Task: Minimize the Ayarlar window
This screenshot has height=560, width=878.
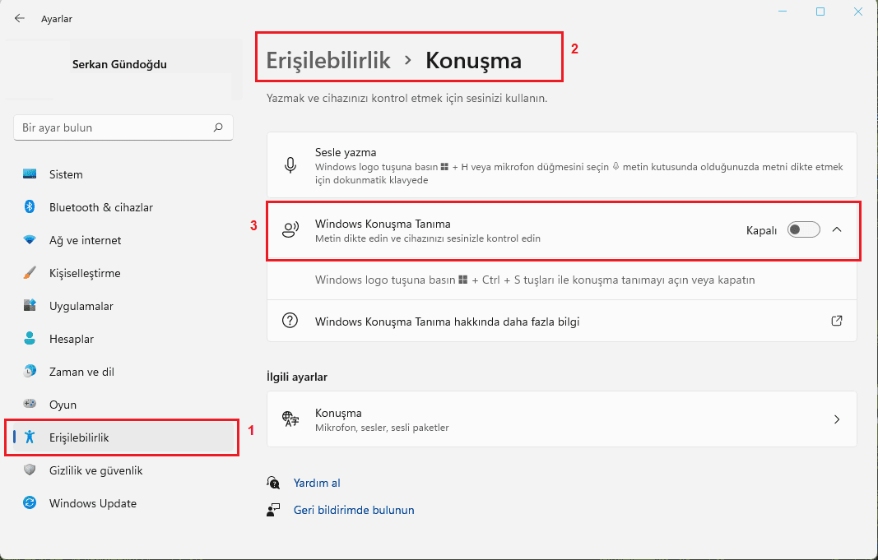Action: coord(783,12)
